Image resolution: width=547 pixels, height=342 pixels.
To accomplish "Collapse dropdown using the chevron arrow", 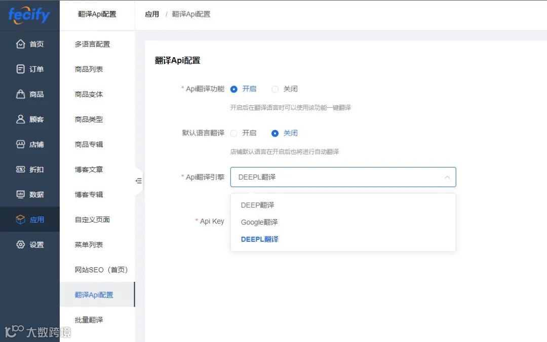I will pyautogui.click(x=447, y=178).
